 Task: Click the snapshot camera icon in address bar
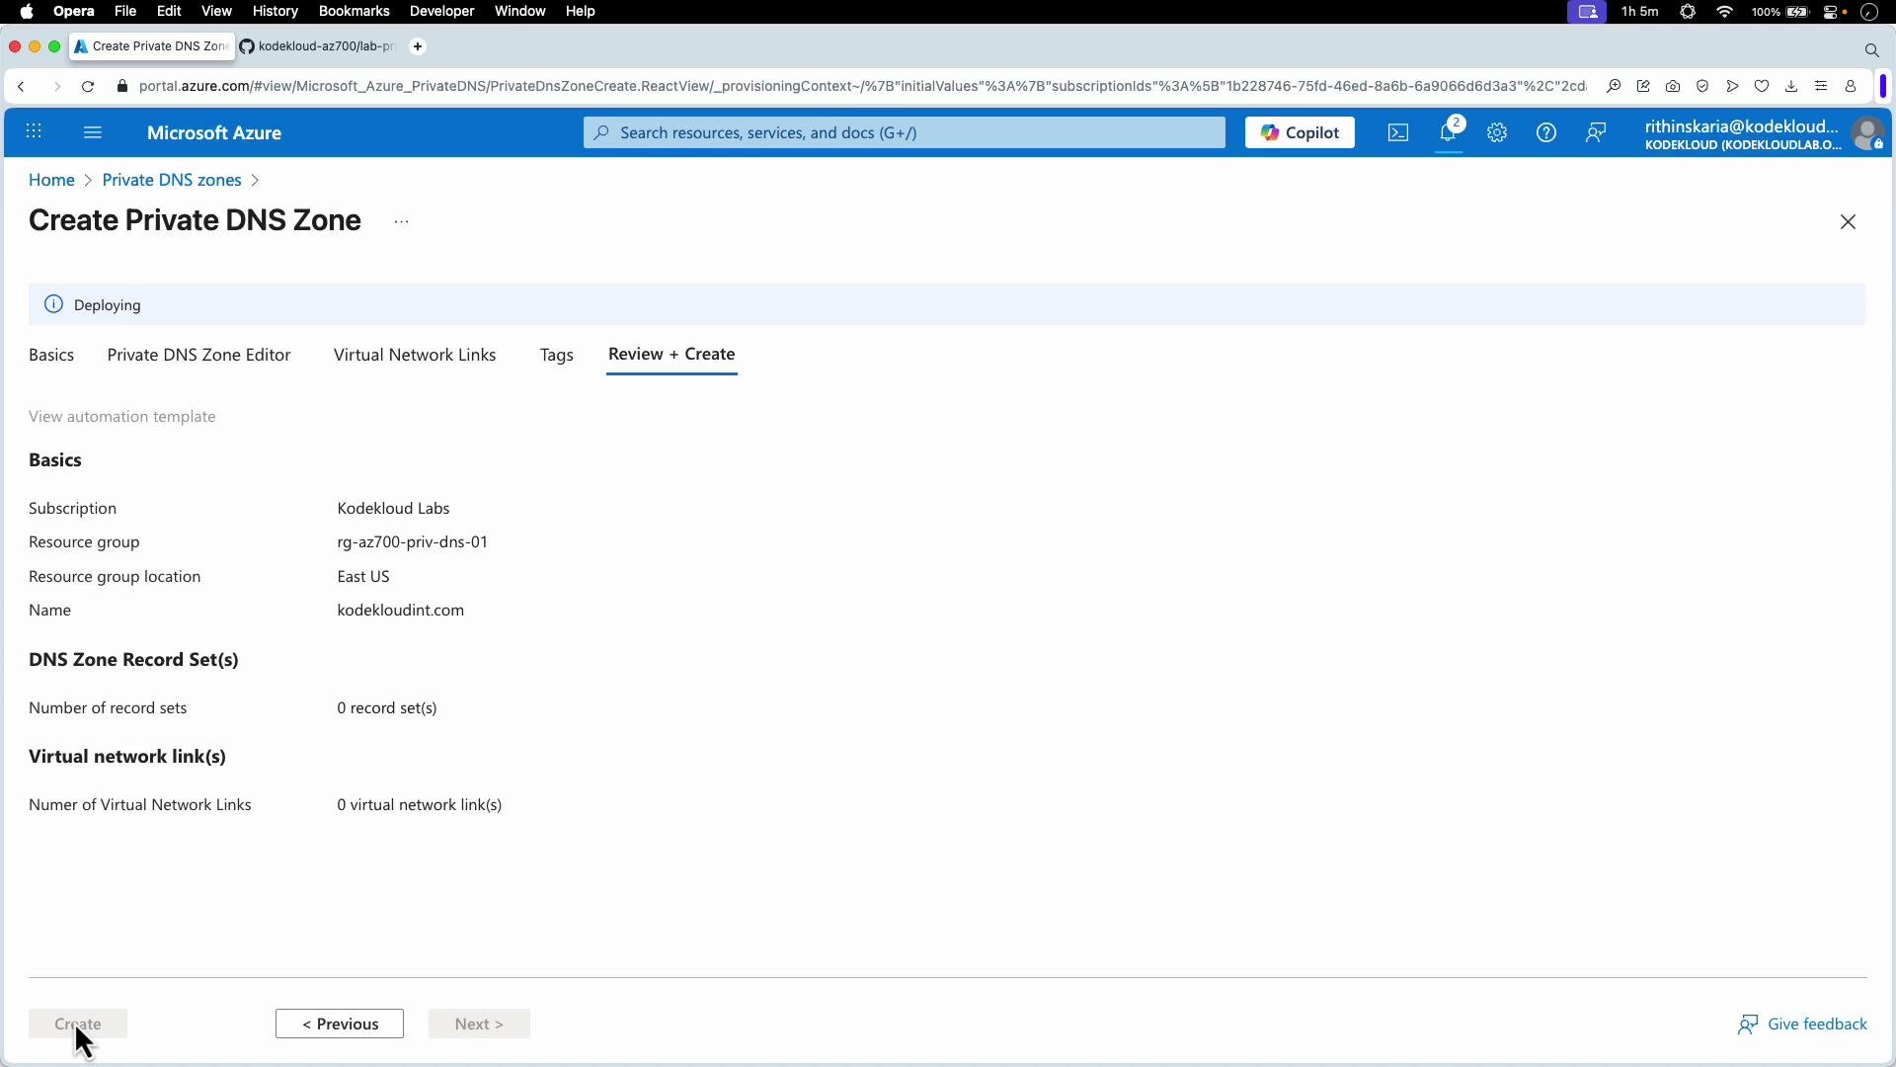[1673, 87]
